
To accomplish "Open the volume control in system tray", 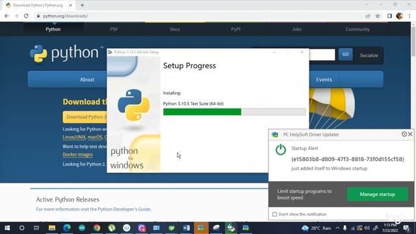I will click(367, 228).
